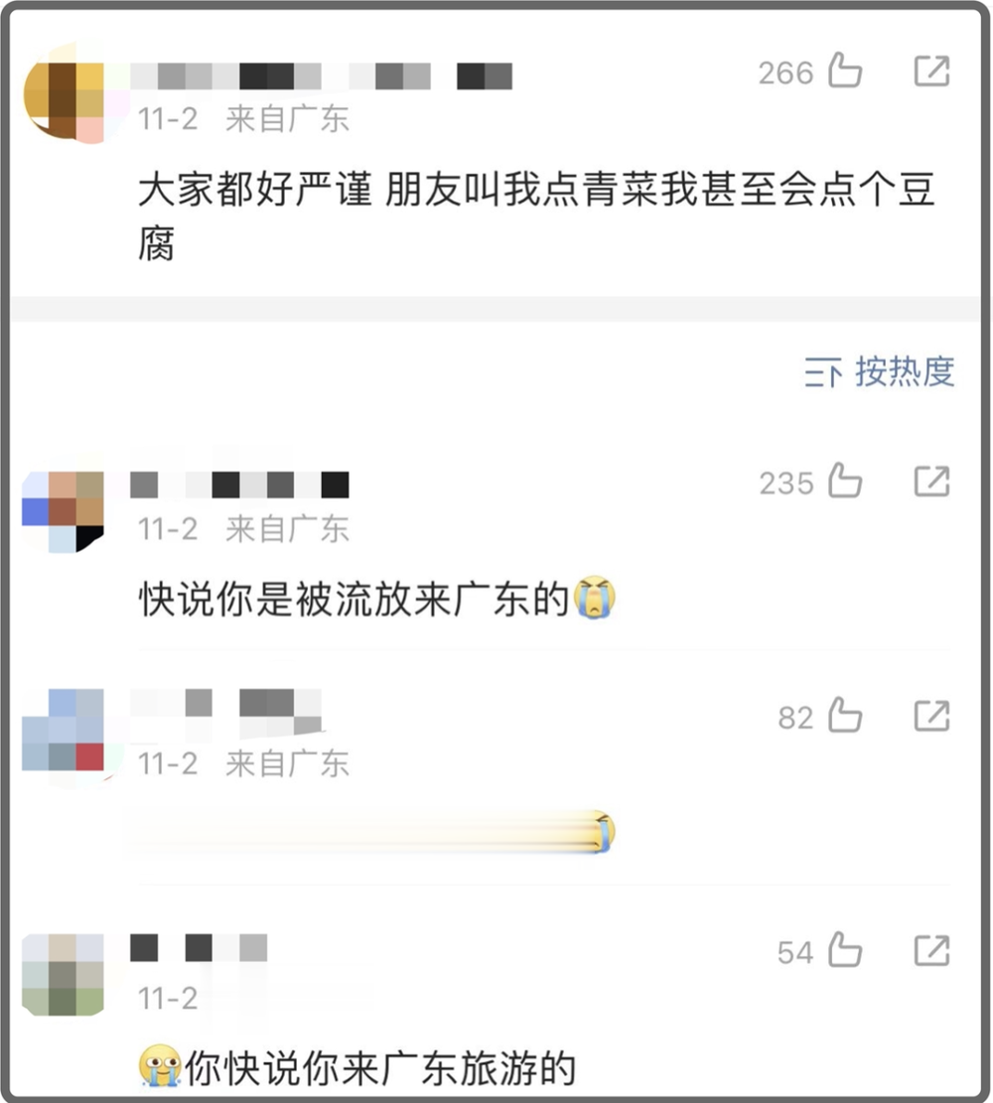The width and height of the screenshot is (993, 1103).
Task: Select reply 快说你是被流放来广东的
Action: [354, 600]
